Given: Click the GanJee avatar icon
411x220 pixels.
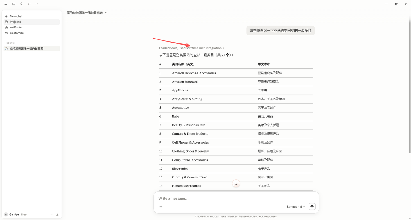Looking at the screenshot, I should pos(6,215).
